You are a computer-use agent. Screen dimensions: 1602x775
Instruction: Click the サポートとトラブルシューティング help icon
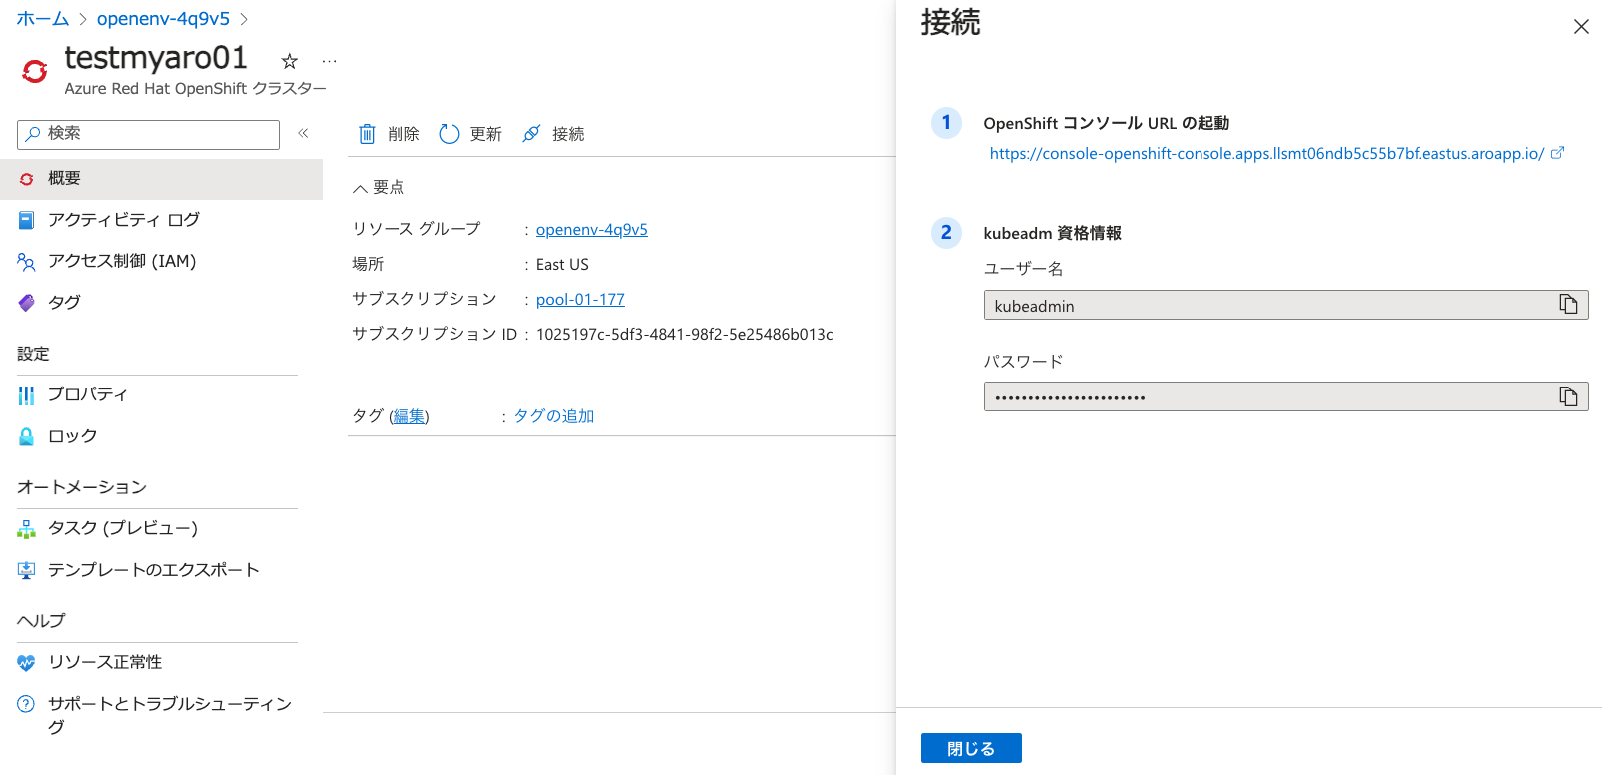[x=27, y=704]
